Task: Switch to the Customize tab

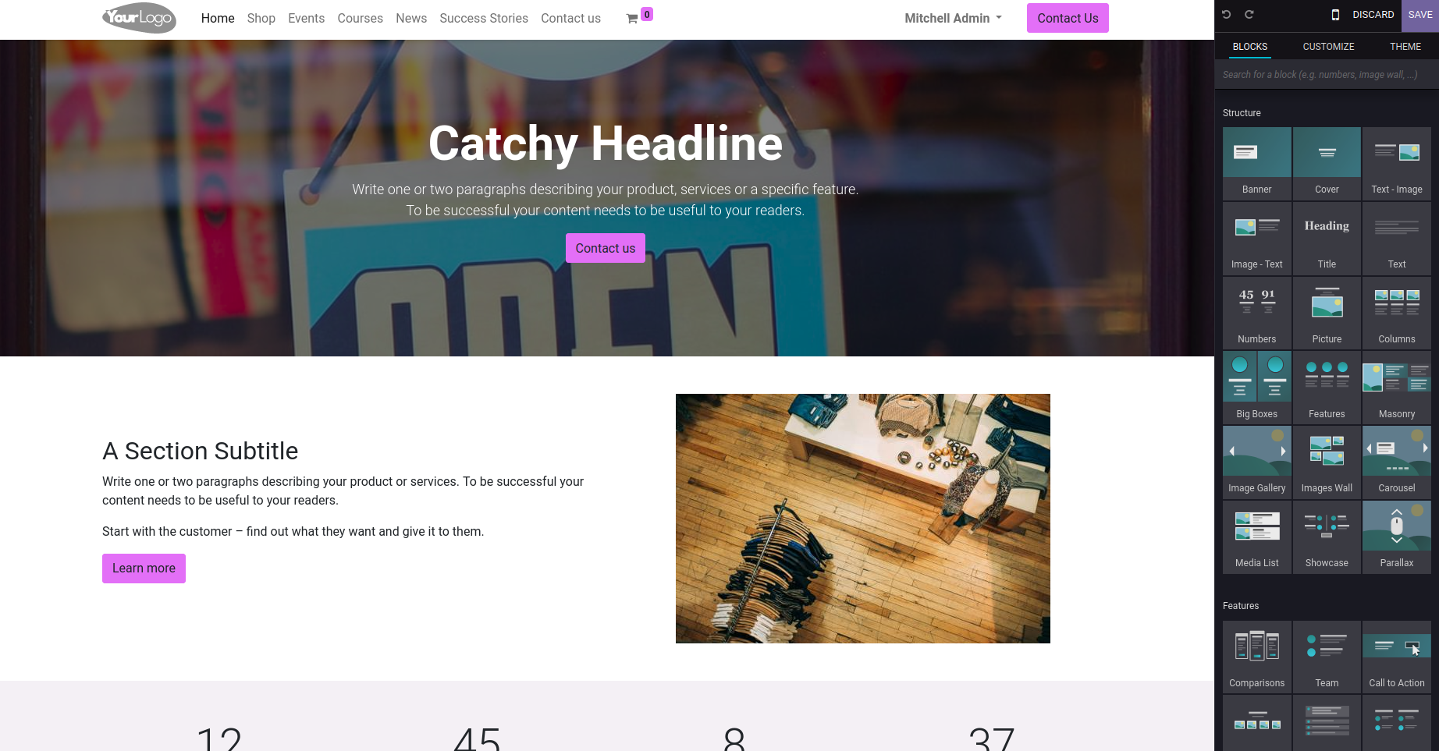Action: 1328,47
